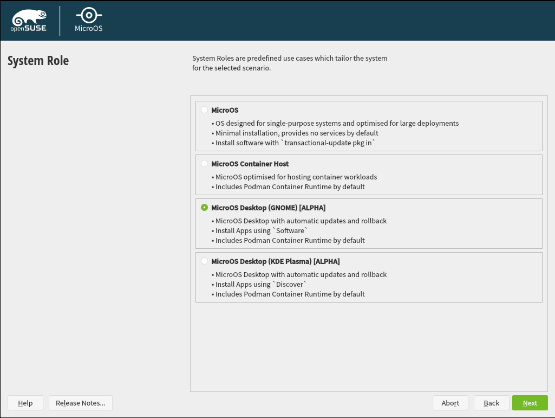Click the 'System Role' heading
The width and height of the screenshot is (555, 418).
[38, 61]
